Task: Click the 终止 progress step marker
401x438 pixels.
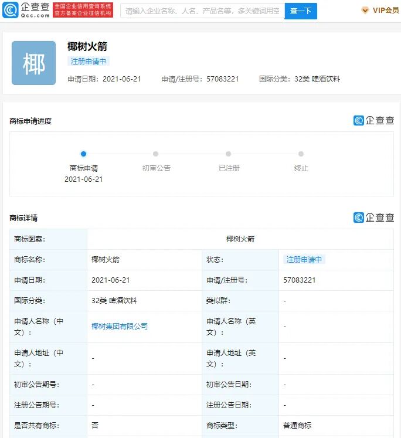Action: pyautogui.click(x=301, y=154)
